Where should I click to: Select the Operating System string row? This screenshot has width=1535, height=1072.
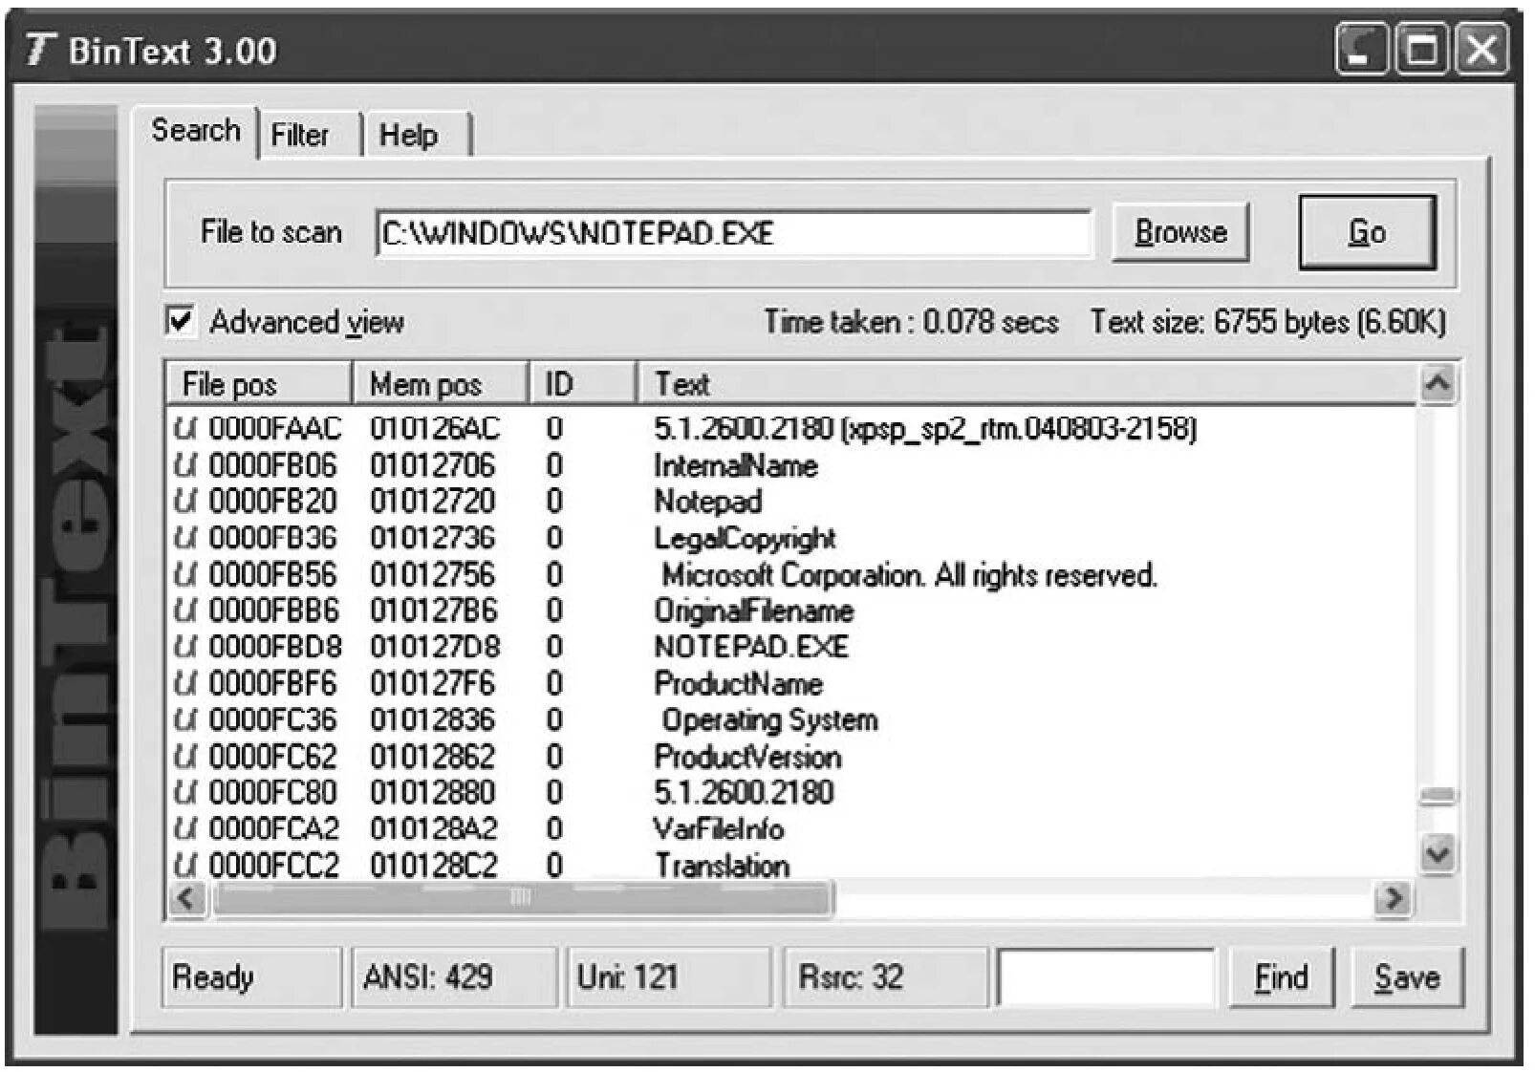790,719
